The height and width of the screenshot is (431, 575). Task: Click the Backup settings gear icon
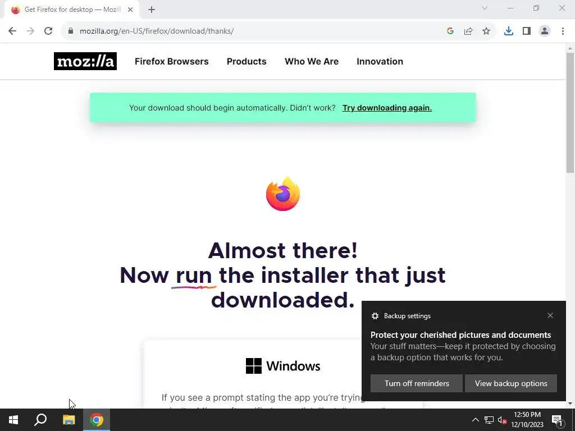tap(375, 316)
